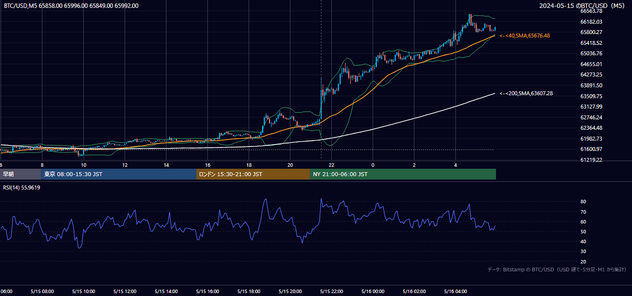The image size is (632, 296).
Task: Click hour label 18 under the price chart
Action: (249, 165)
